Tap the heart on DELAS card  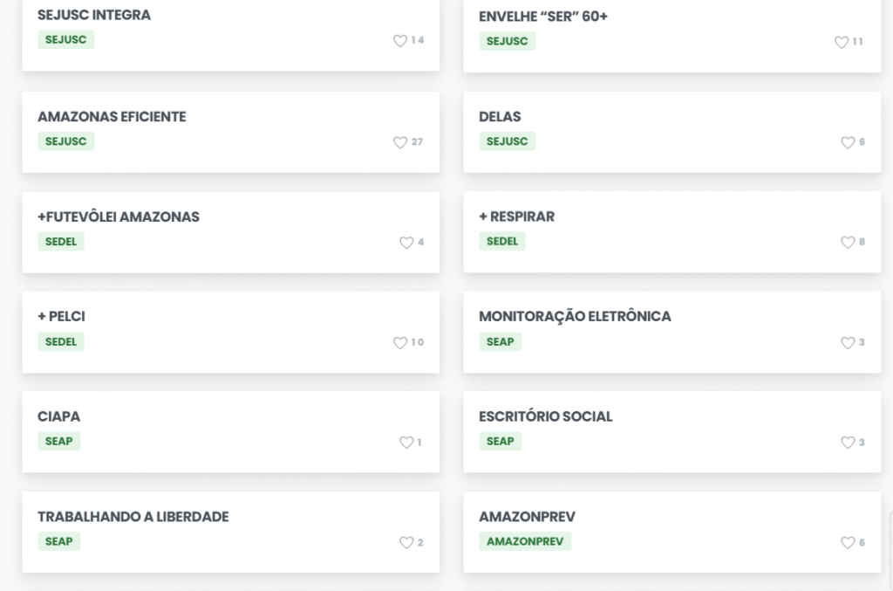coord(848,142)
